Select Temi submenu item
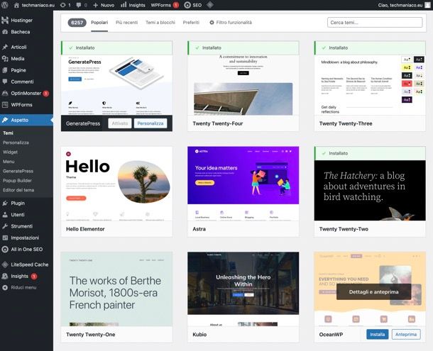 8,133
